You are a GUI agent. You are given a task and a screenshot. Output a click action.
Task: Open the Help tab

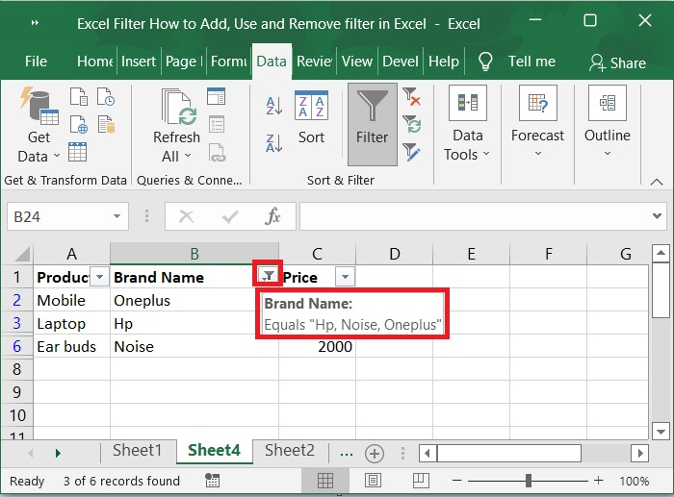pyautogui.click(x=444, y=62)
